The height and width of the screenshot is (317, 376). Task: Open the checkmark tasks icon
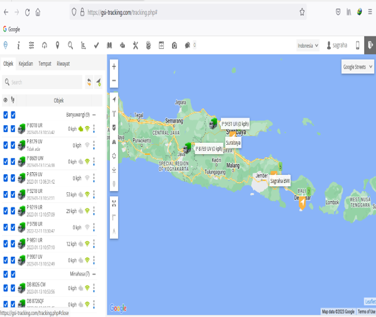pos(97,45)
